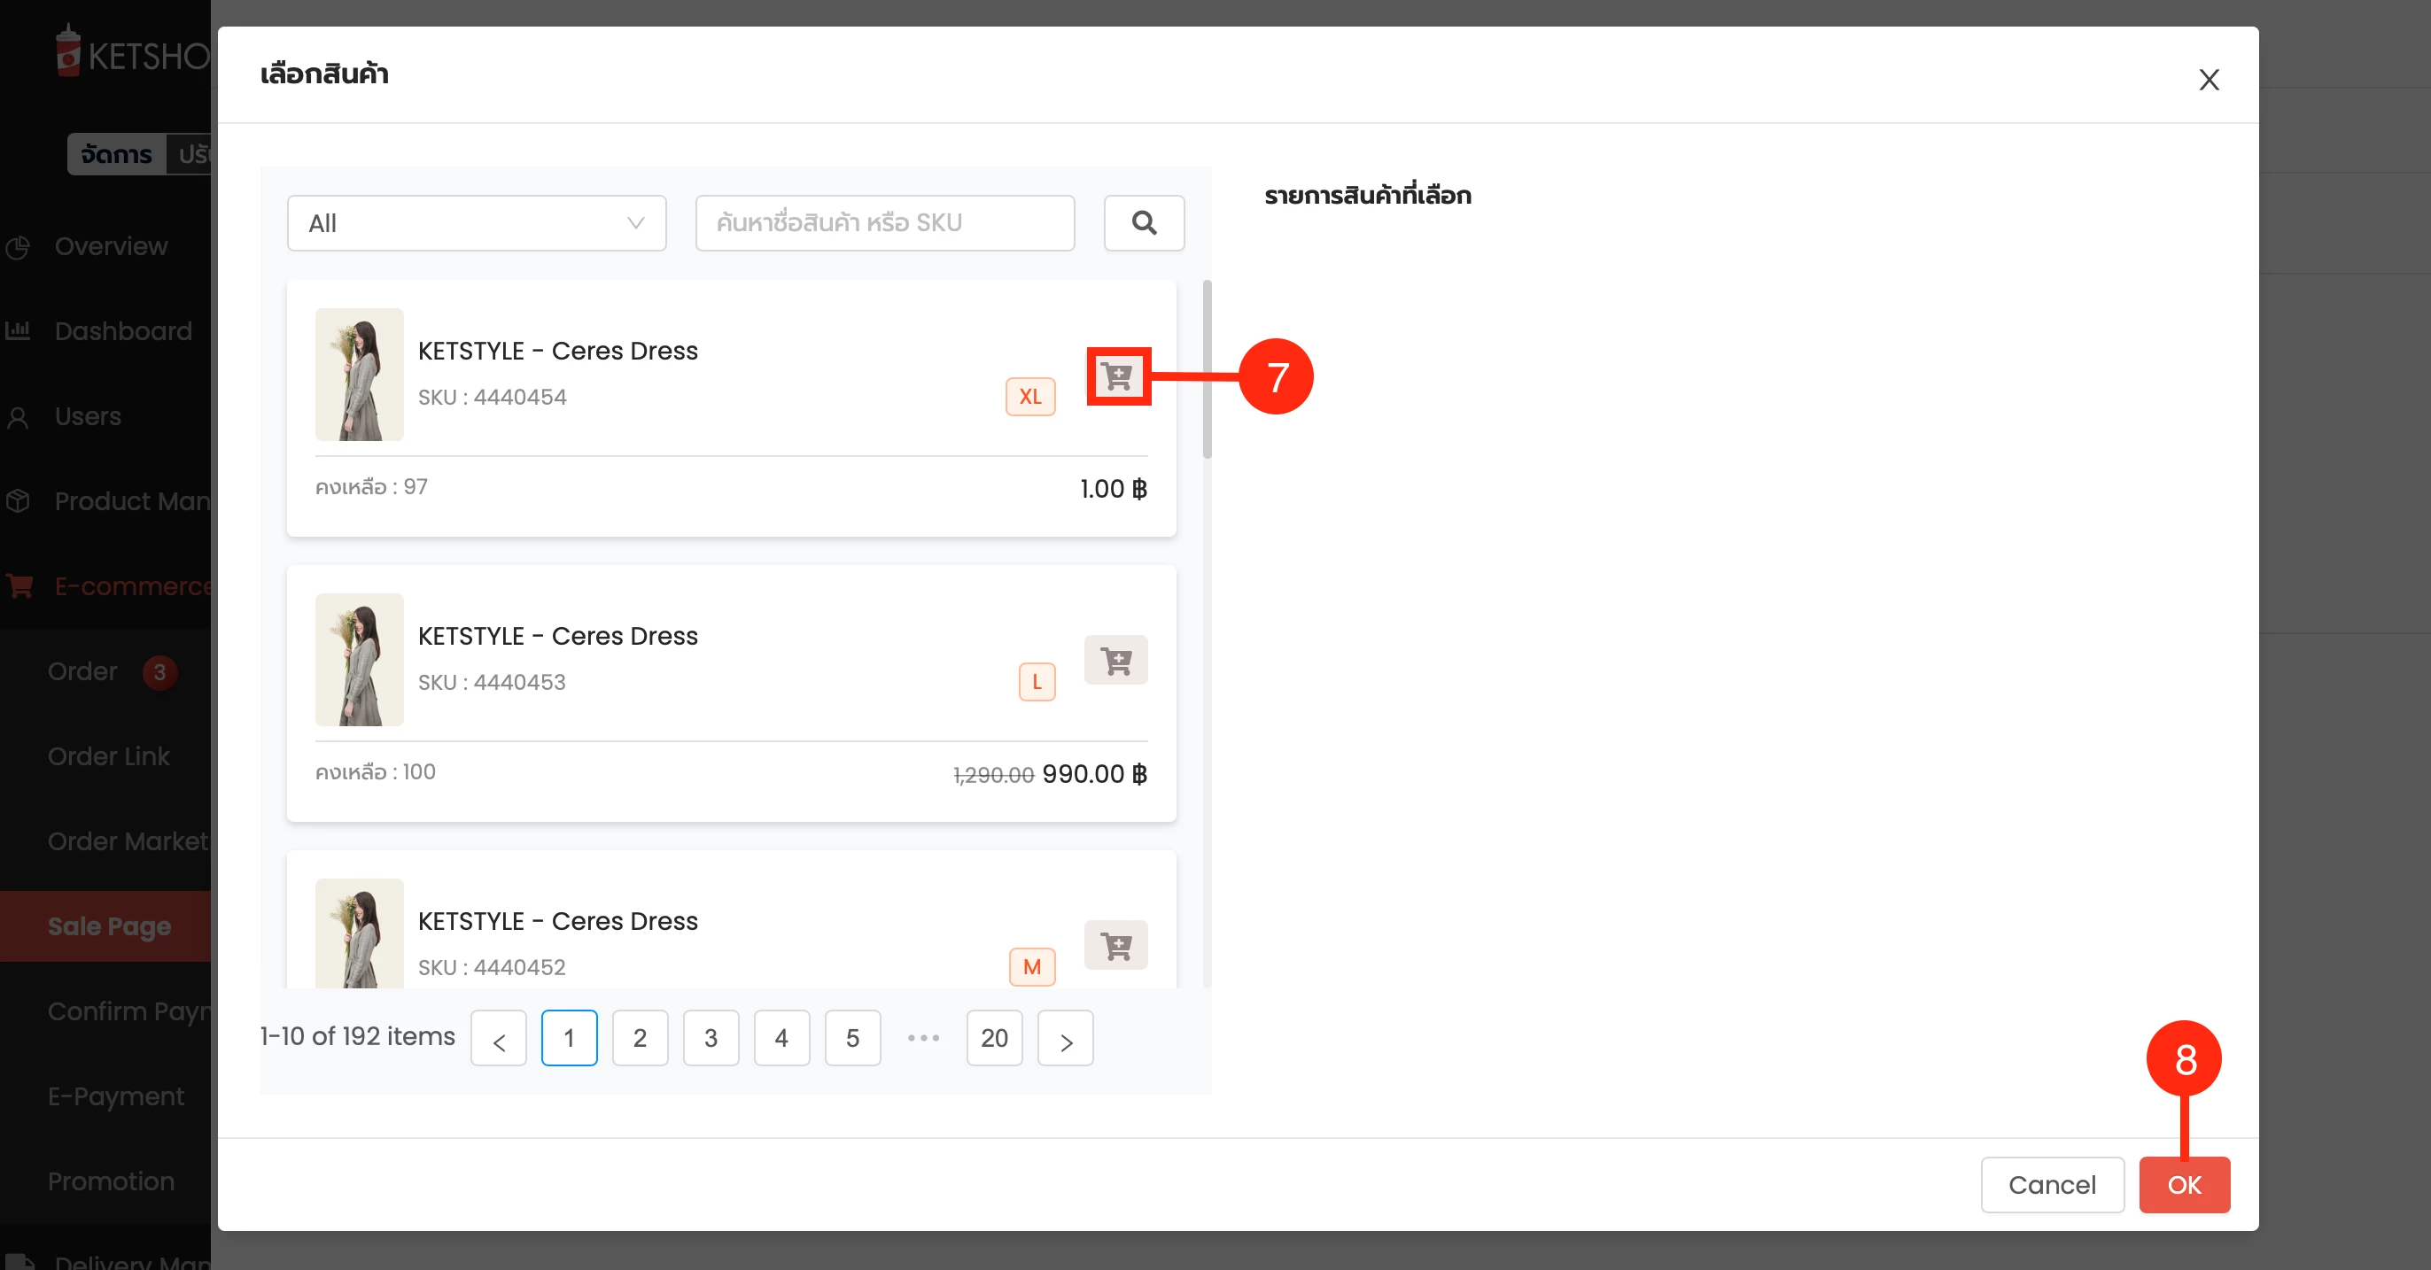
Task: Jump to pagination page 2
Action: pos(640,1038)
